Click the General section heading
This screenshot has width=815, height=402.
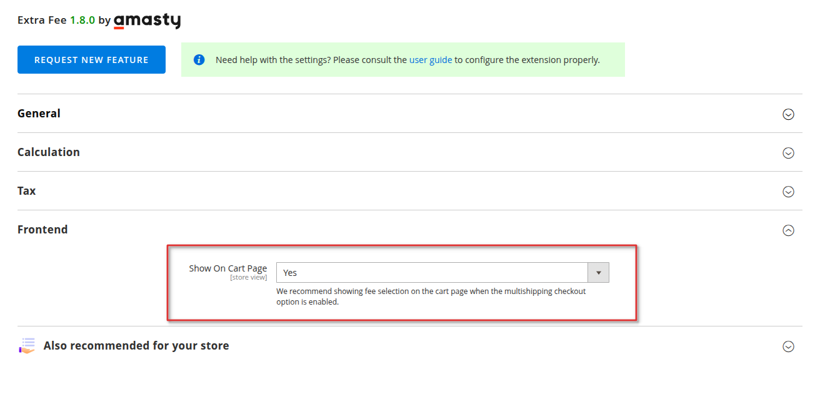(x=39, y=114)
